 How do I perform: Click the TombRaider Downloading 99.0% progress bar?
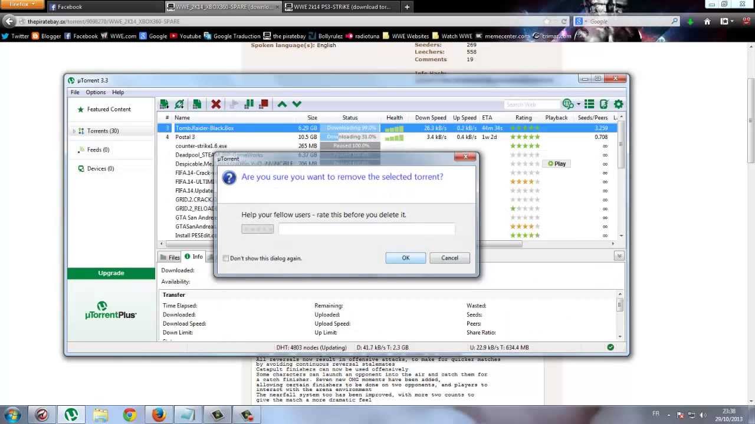coord(350,128)
